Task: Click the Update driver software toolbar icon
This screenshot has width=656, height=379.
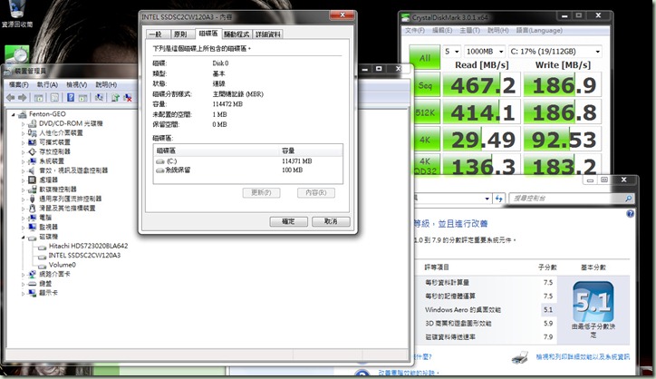Action: point(115,98)
